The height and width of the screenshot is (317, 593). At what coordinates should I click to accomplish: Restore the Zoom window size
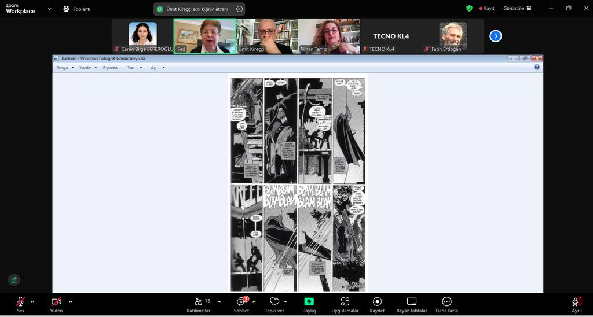click(x=569, y=8)
